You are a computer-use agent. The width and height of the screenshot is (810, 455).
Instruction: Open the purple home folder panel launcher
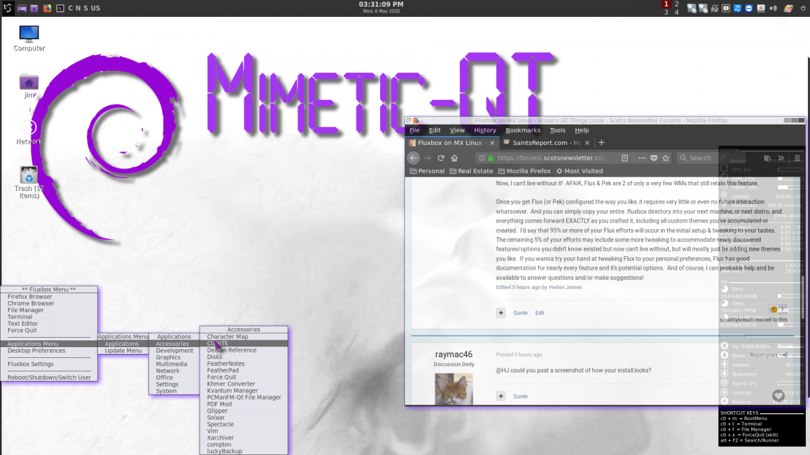coord(34,8)
